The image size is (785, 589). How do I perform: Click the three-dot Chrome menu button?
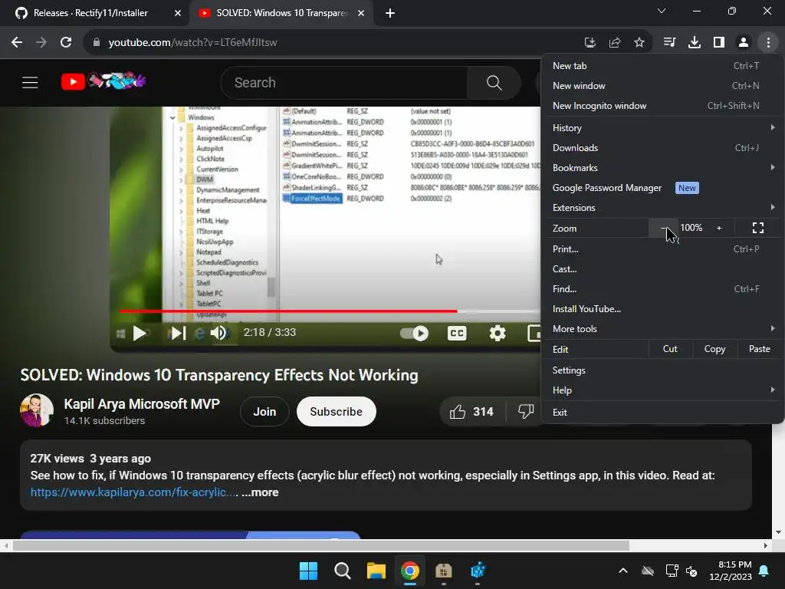(x=768, y=43)
